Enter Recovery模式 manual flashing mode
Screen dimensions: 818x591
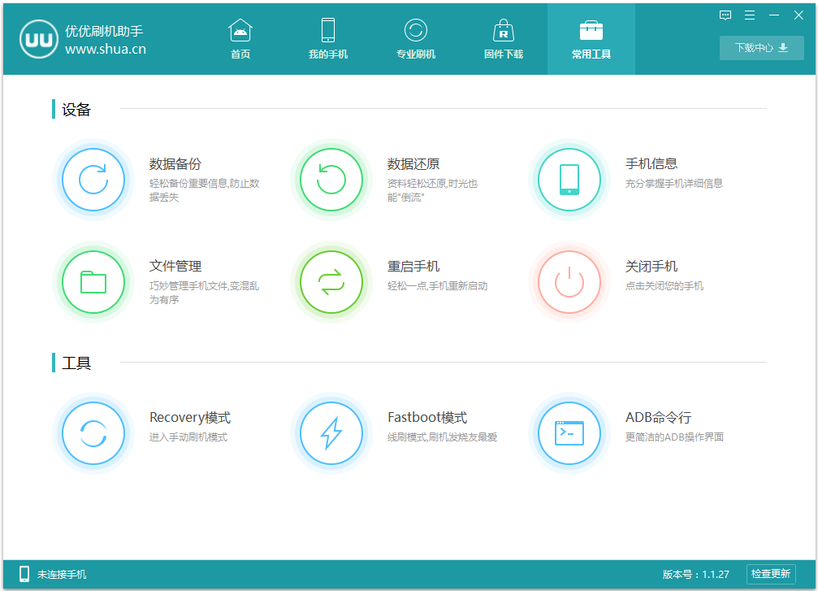pos(93,432)
